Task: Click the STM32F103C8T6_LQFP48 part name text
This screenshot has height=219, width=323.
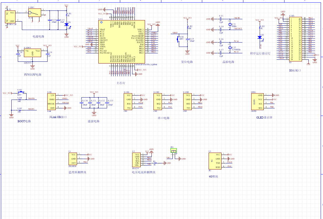Action: 146,65
